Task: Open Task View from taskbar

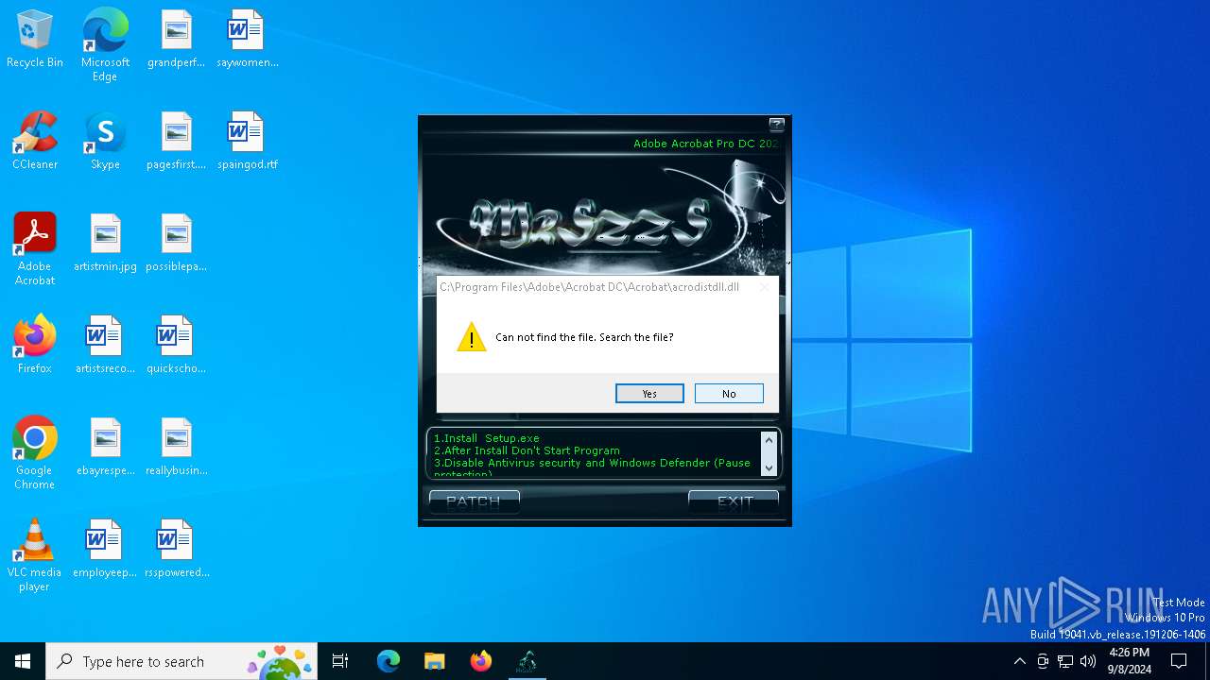Action: click(340, 661)
